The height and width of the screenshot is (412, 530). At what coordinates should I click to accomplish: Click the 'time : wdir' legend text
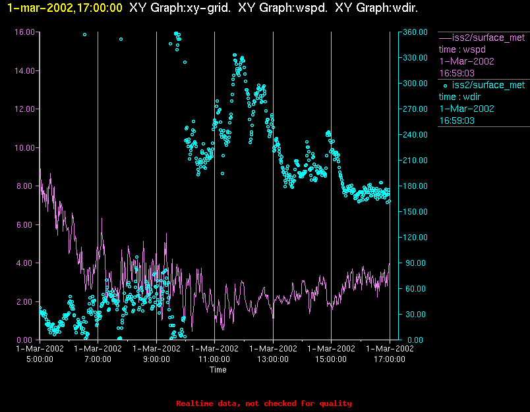(x=459, y=97)
